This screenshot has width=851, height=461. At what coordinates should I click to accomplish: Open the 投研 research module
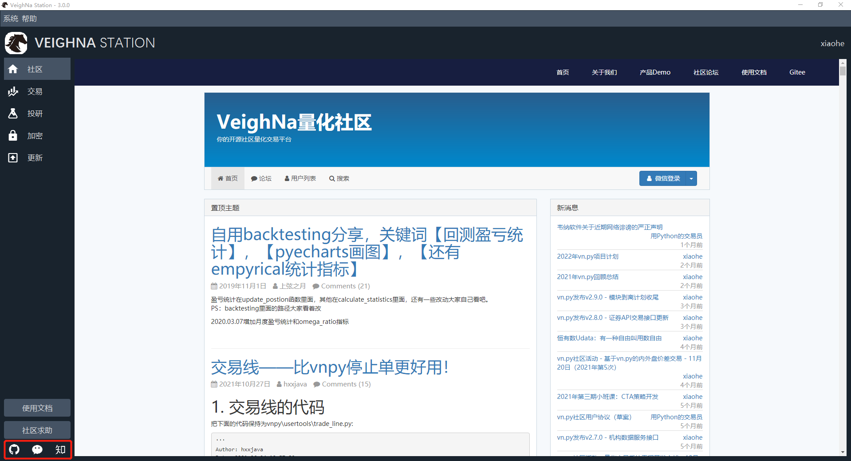click(x=37, y=113)
